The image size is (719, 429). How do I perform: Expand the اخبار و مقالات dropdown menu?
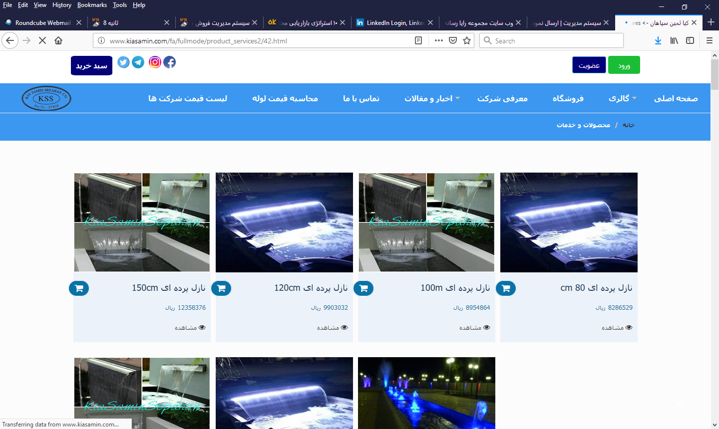pos(432,98)
